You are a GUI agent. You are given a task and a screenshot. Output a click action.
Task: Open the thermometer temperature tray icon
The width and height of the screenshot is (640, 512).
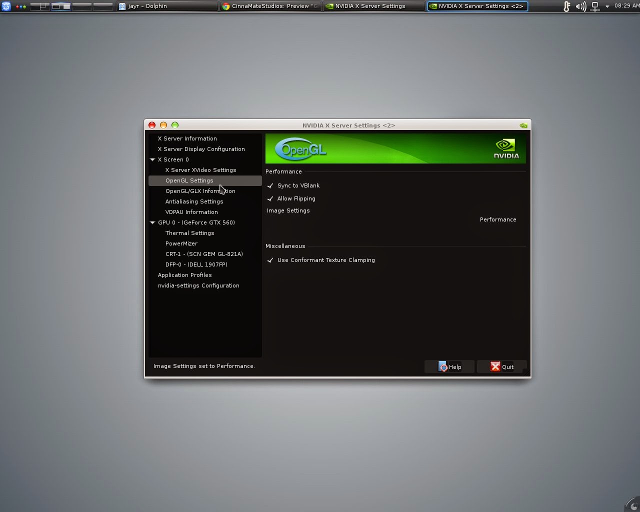[566, 6]
